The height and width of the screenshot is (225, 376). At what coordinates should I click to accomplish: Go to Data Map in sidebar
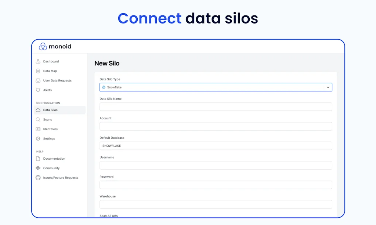coord(50,71)
